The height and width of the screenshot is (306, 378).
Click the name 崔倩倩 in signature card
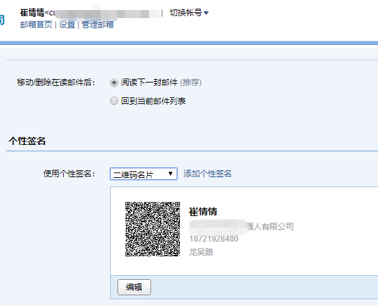click(203, 212)
